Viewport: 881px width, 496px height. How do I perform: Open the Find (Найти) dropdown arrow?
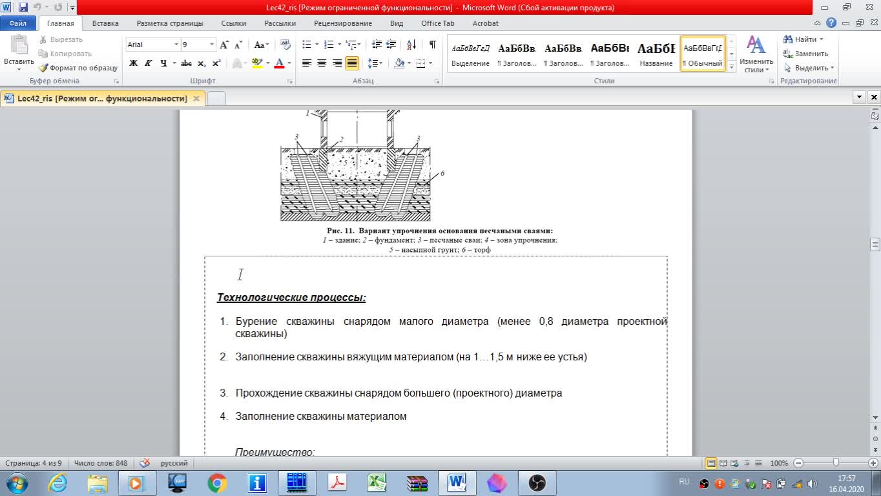point(821,40)
